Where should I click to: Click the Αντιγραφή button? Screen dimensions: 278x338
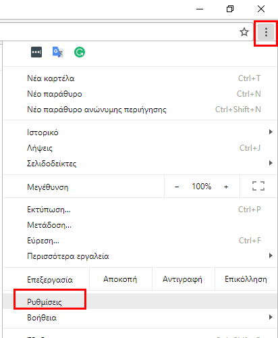pos(184,279)
